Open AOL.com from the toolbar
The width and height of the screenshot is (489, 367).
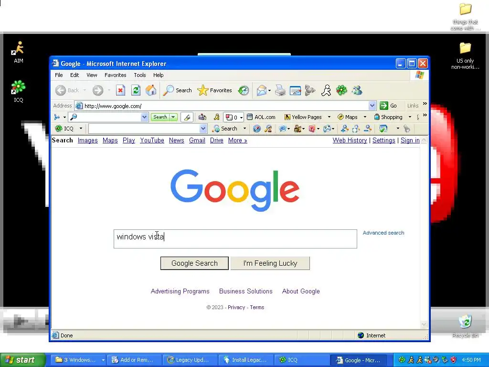(261, 117)
